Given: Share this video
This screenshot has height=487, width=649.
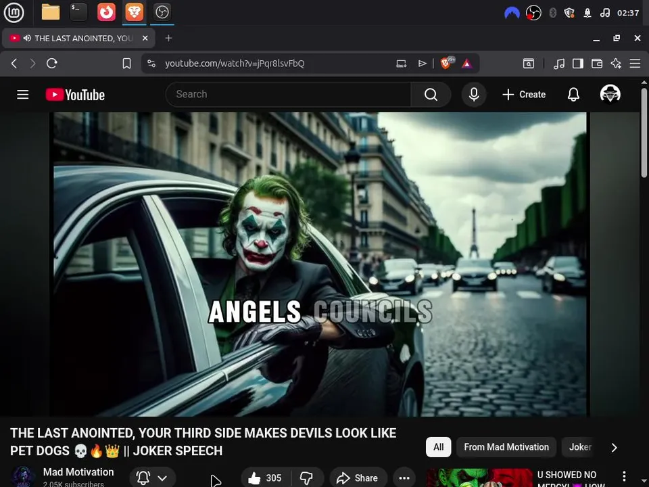Looking at the screenshot, I should pos(358,478).
